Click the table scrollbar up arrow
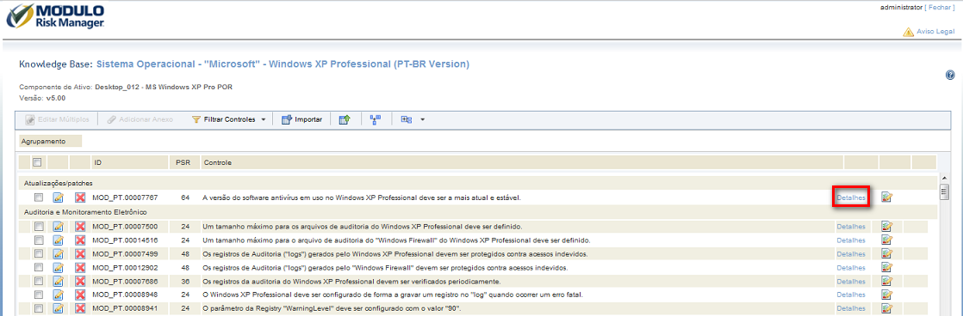The height and width of the screenshot is (316, 963). [x=944, y=179]
